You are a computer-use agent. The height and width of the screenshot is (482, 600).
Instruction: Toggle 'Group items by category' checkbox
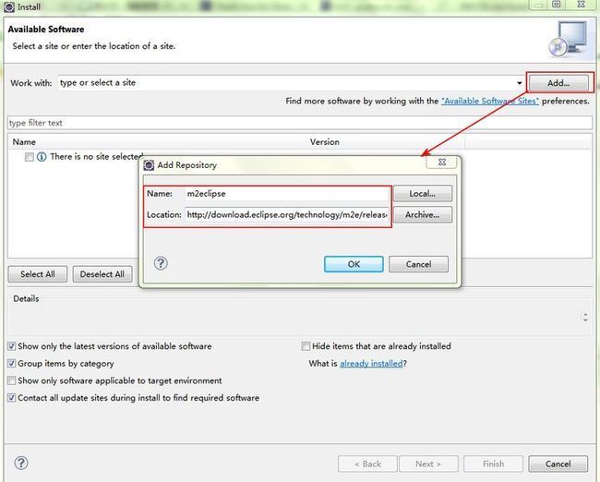coord(12,363)
